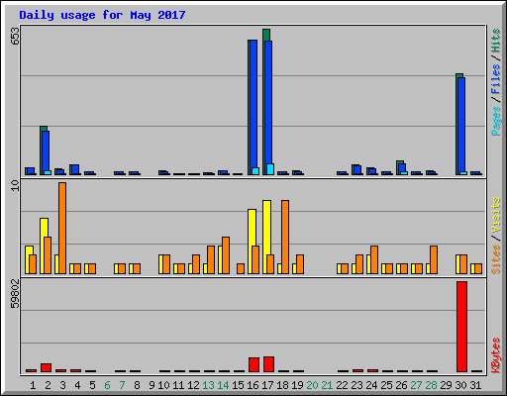The height and width of the screenshot is (396, 507).
Task: Click the orange Sites legend label
Action: click(496, 259)
